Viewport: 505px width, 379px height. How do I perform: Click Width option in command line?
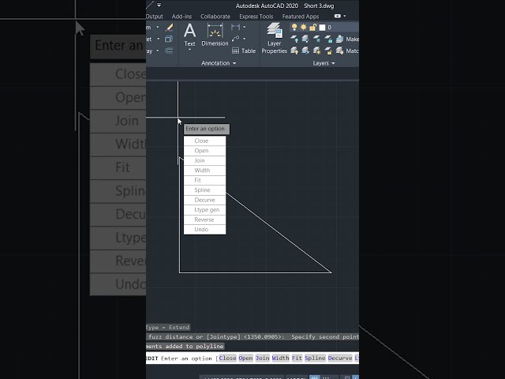pyautogui.click(x=281, y=358)
